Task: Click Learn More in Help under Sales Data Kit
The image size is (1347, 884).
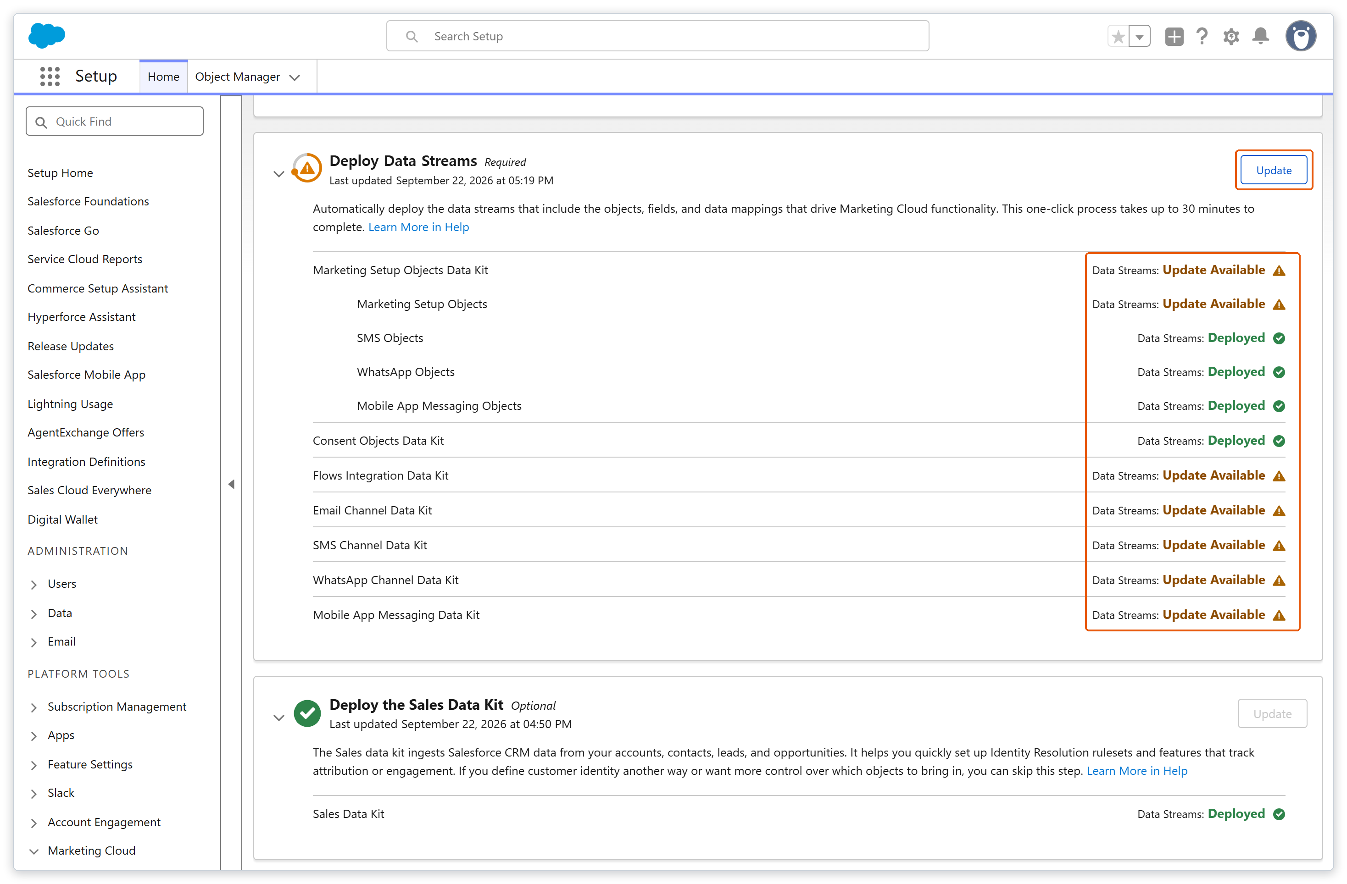Action: tap(1136, 771)
